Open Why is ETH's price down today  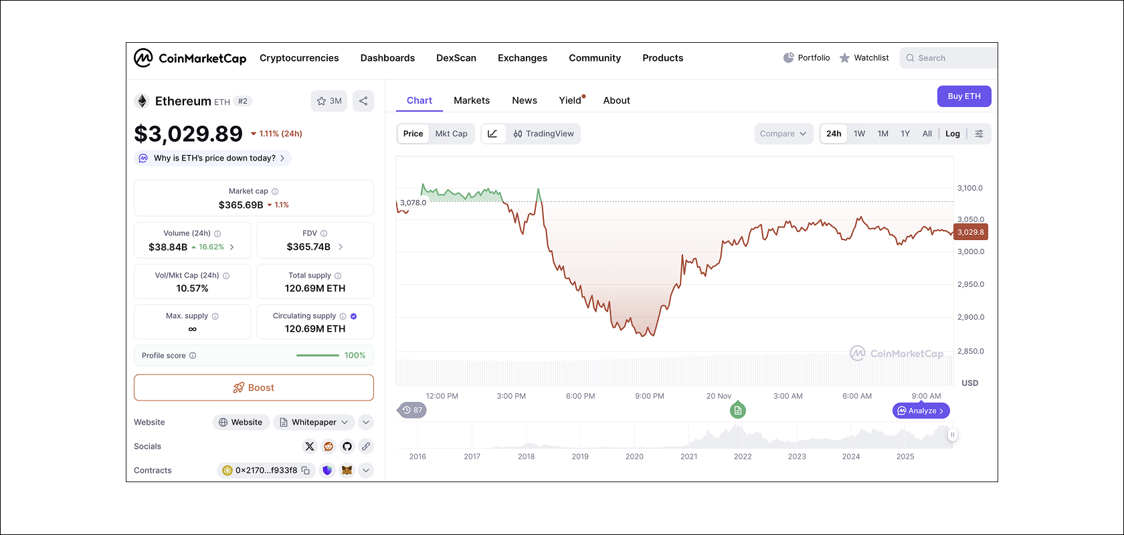pos(213,158)
